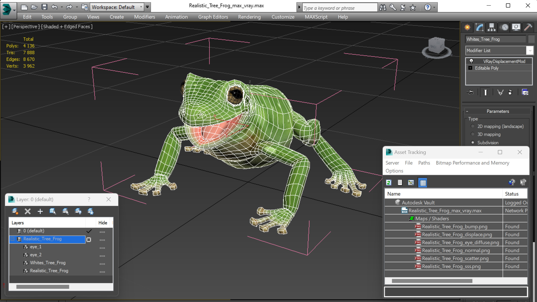The image size is (537, 302).
Task: Open the Edit menu
Action: pyautogui.click(x=27, y=17)
